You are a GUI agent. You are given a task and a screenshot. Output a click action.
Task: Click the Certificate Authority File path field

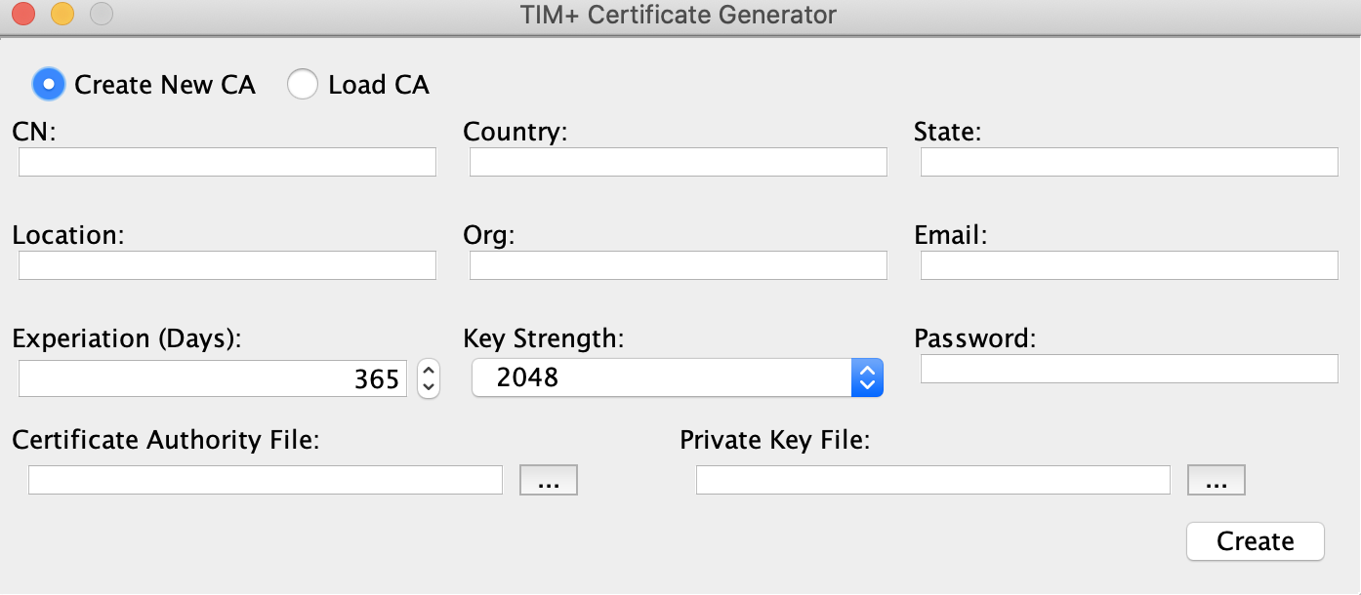pos(265,479)
